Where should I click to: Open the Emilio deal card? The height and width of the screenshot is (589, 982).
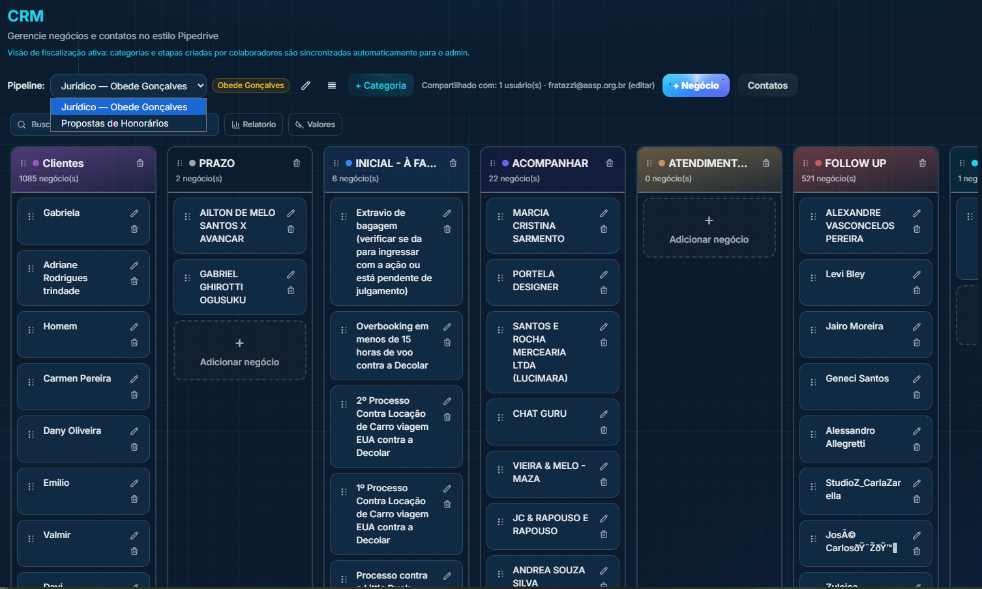83,491
